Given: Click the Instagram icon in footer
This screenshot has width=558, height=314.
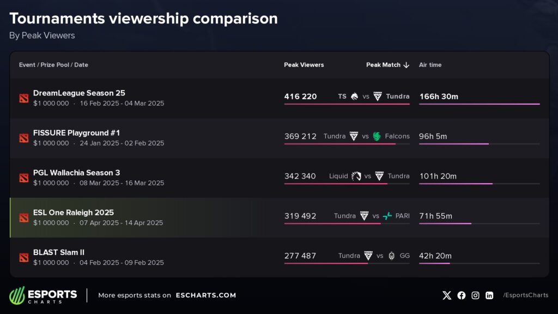Looking at the screenshot, I should coord(475,295).
